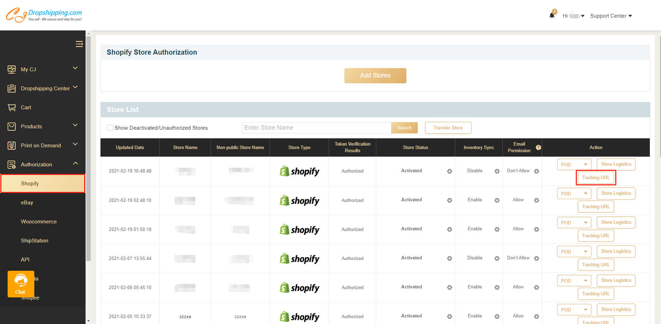Open the Hi user account dropdown
The image size is (661, 324).
point(573,16)
